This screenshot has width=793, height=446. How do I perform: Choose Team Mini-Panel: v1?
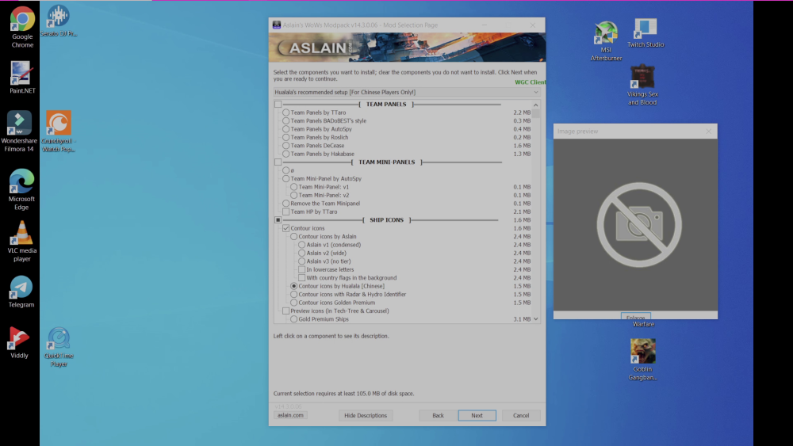[294, 187]
